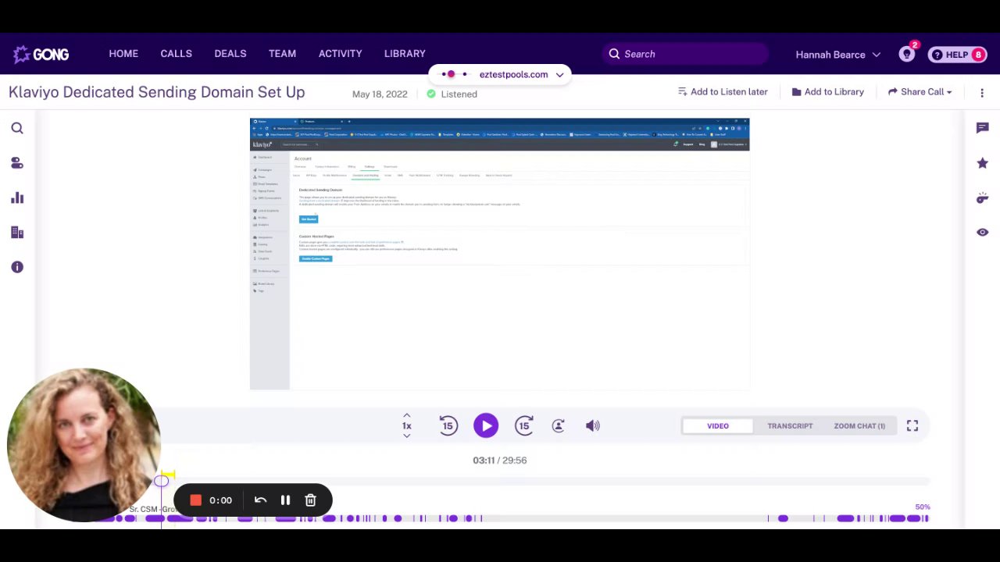Click the date May 18, 2022
Screen dimensions: 1000x562
coord(380,94)
